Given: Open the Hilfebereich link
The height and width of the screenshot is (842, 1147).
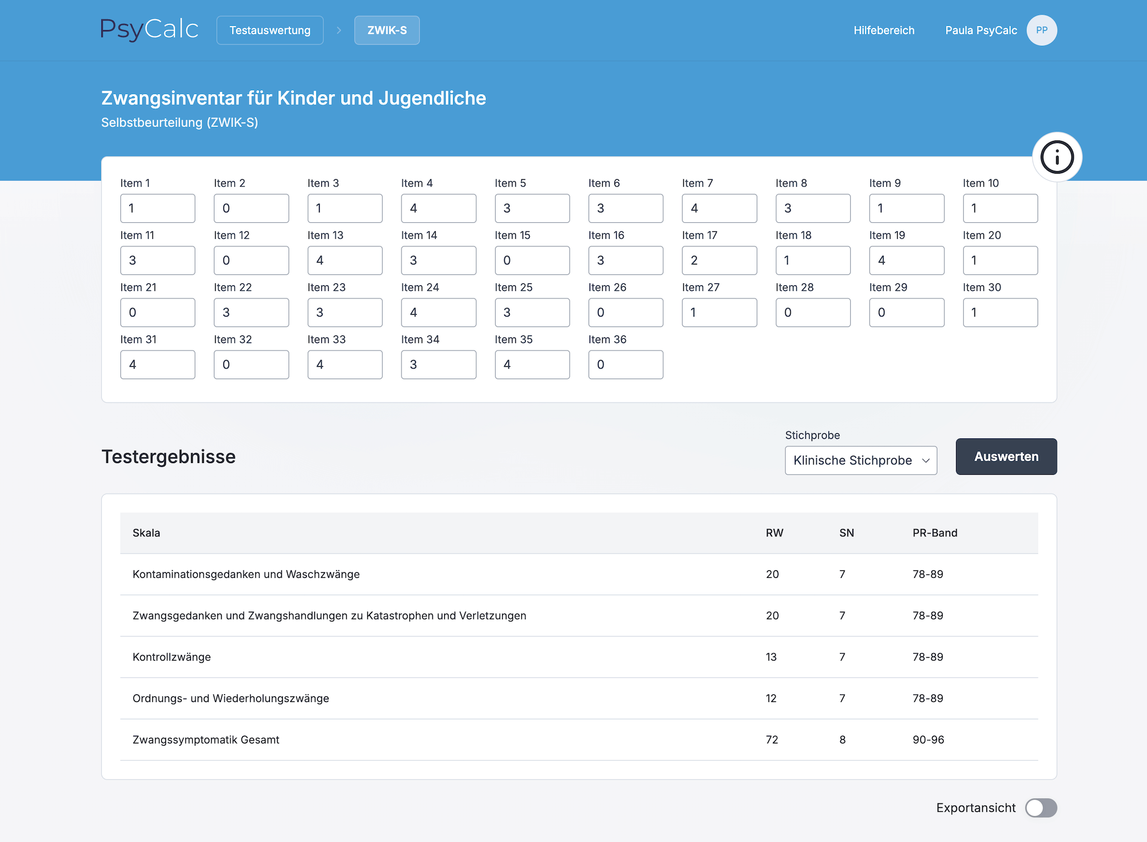Looking at the screenshot, I should tap(884, 30).
